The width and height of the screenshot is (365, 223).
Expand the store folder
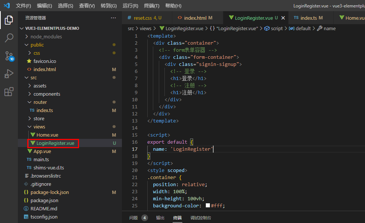coord(29,118)
